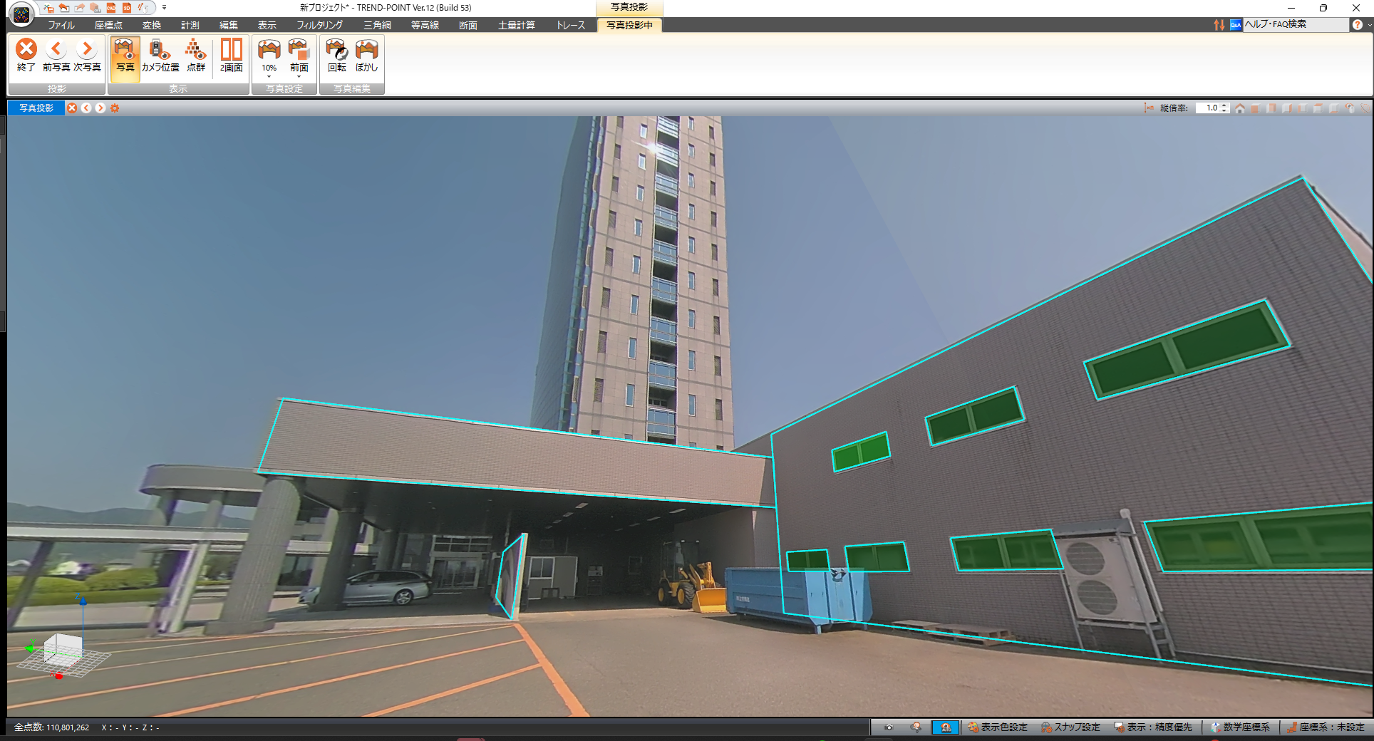Click the 数学座標系 coordinate system button
The height and width of the screenshot is (741, 1374).
pyautogui.click(x=1240, y=727)
